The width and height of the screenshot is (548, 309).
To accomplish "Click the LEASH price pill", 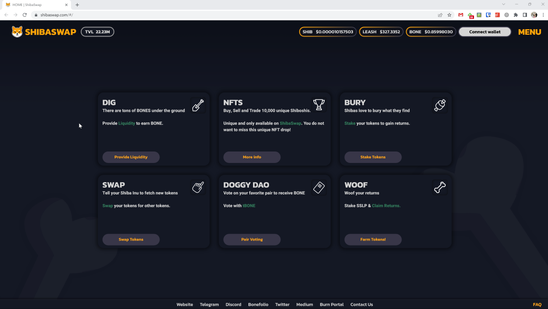I will point(381,32).
